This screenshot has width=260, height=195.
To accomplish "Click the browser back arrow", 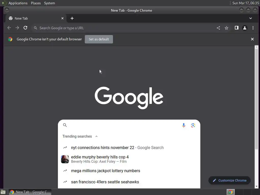I will click(x=9, y=28).
